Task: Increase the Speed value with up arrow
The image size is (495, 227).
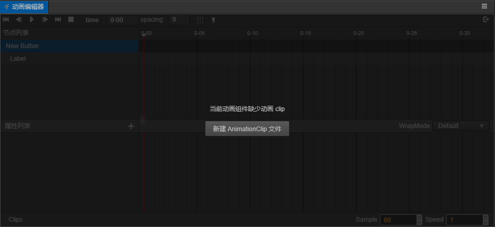Action: [x=485, y=217]
